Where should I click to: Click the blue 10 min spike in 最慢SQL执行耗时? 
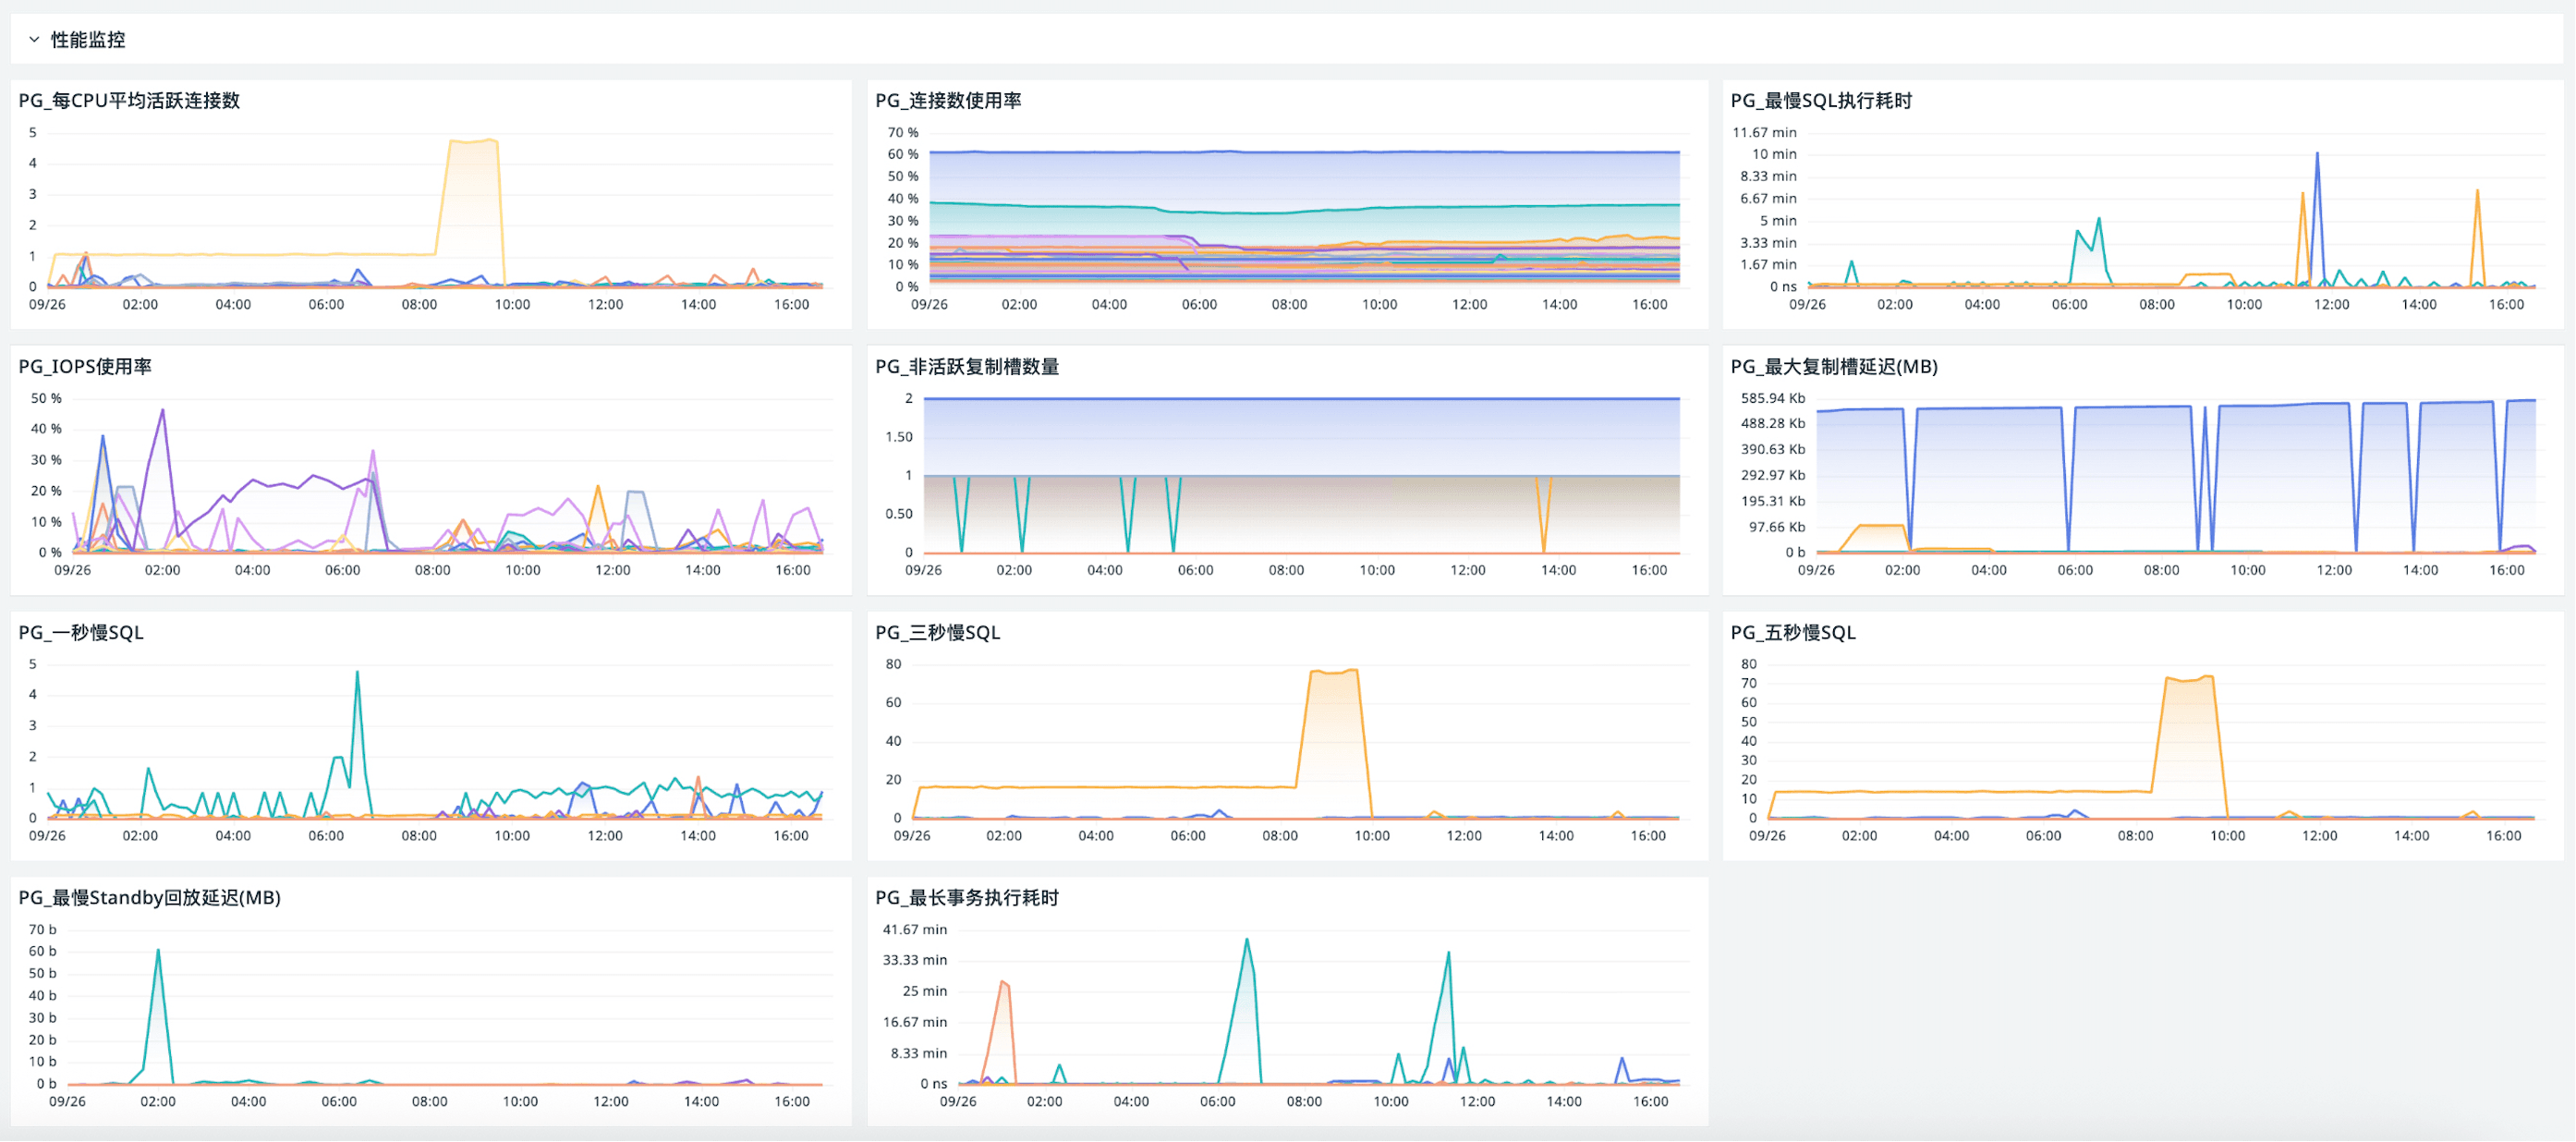2316,154
